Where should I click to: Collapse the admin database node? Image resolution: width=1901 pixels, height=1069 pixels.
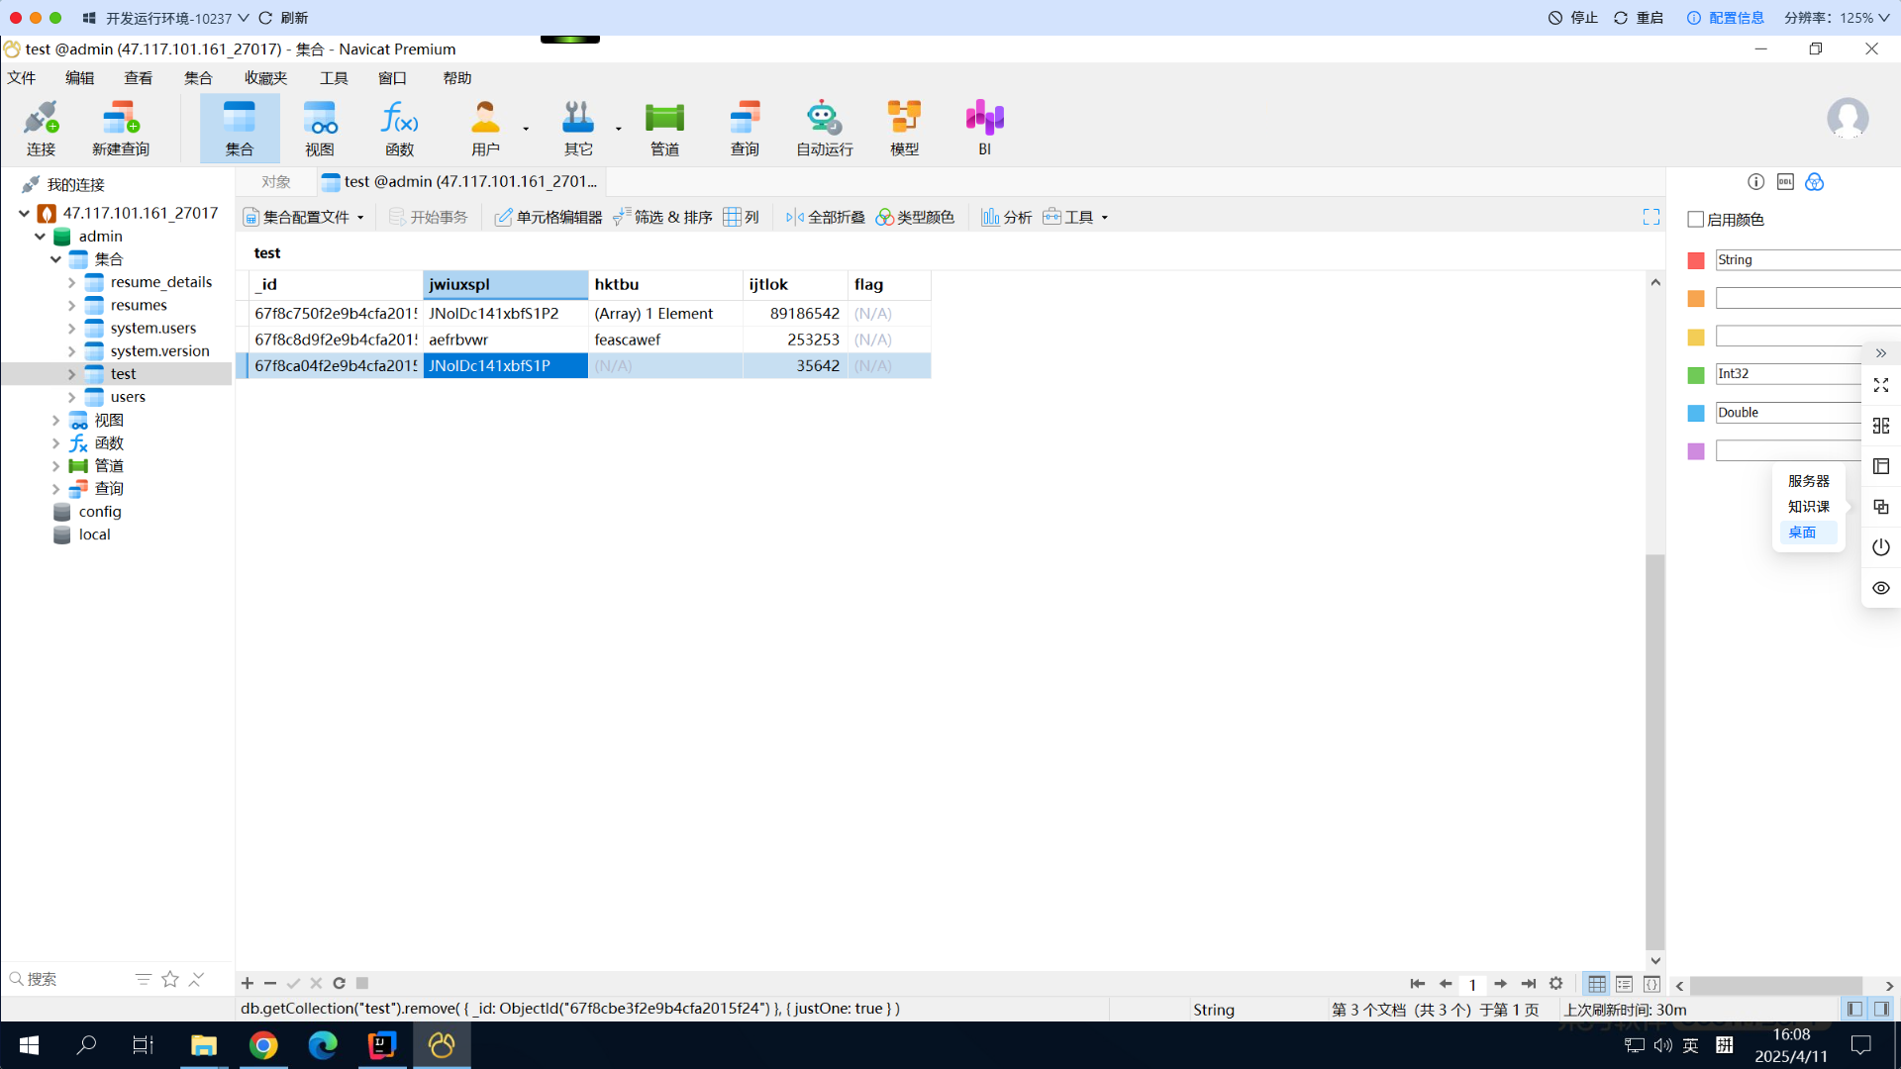click(40, 237)
